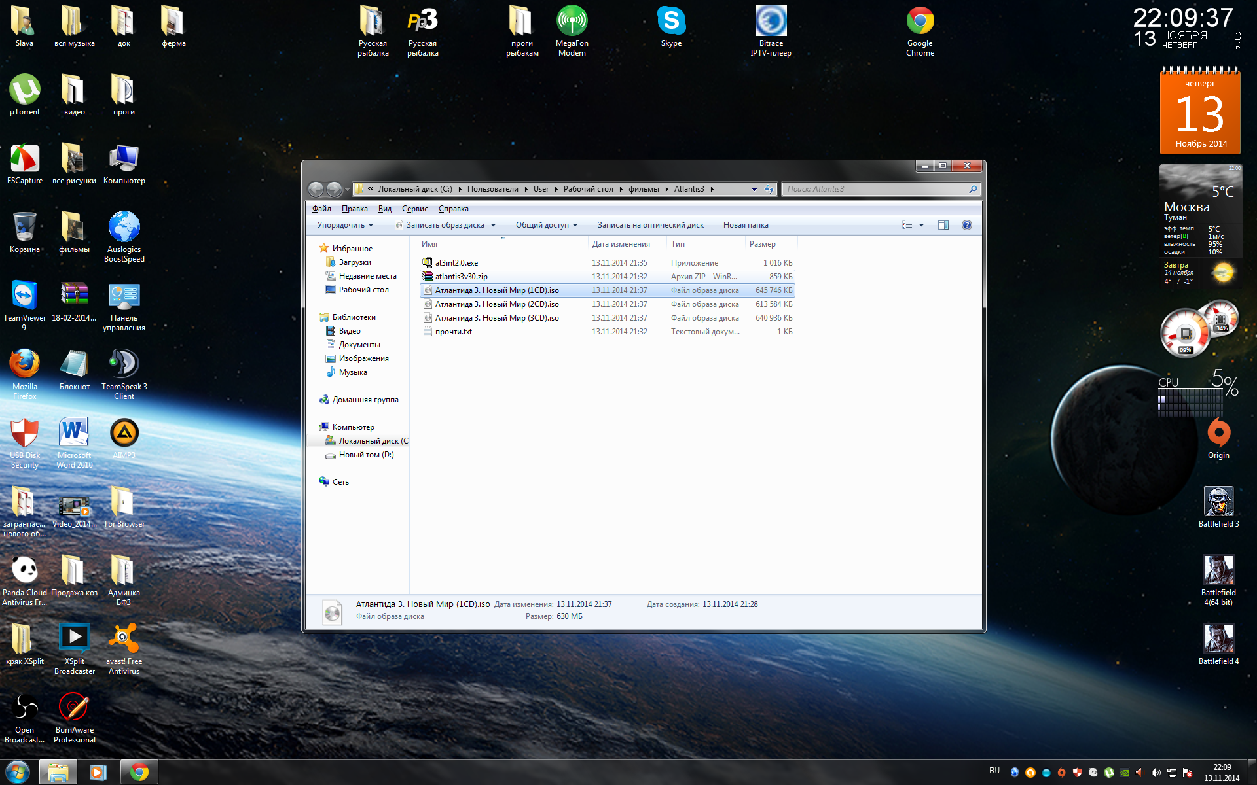The height and width of the screenshot is (785, 1257).
Task: Open Microsoft Word 2010 icon
Action: 75,444
